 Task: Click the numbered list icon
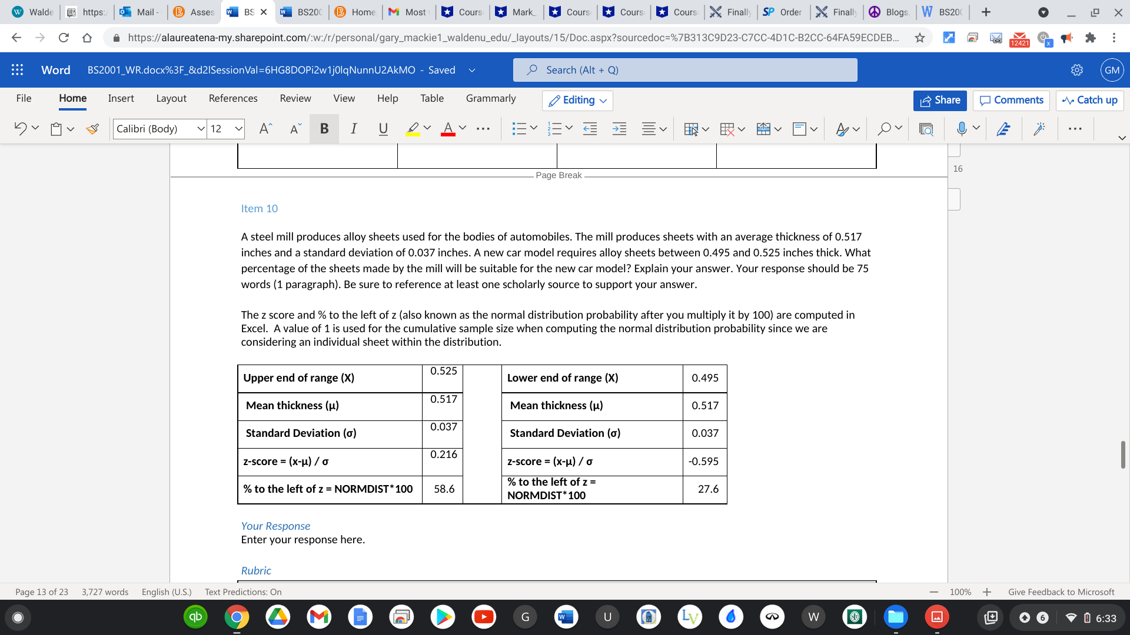coord(554,129)
